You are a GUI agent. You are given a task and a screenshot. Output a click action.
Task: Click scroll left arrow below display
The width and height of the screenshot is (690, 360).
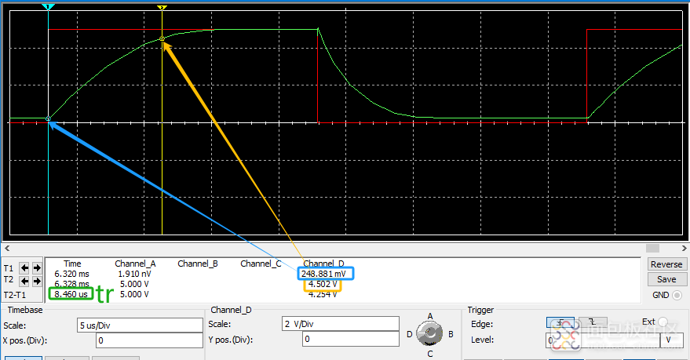6,249
